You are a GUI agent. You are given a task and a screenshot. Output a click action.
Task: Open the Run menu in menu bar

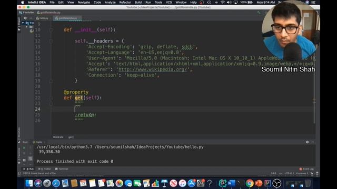coord(148,2)
